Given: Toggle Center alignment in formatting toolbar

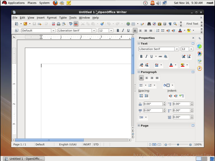Looking at the screenshot, I should [140, 31].
